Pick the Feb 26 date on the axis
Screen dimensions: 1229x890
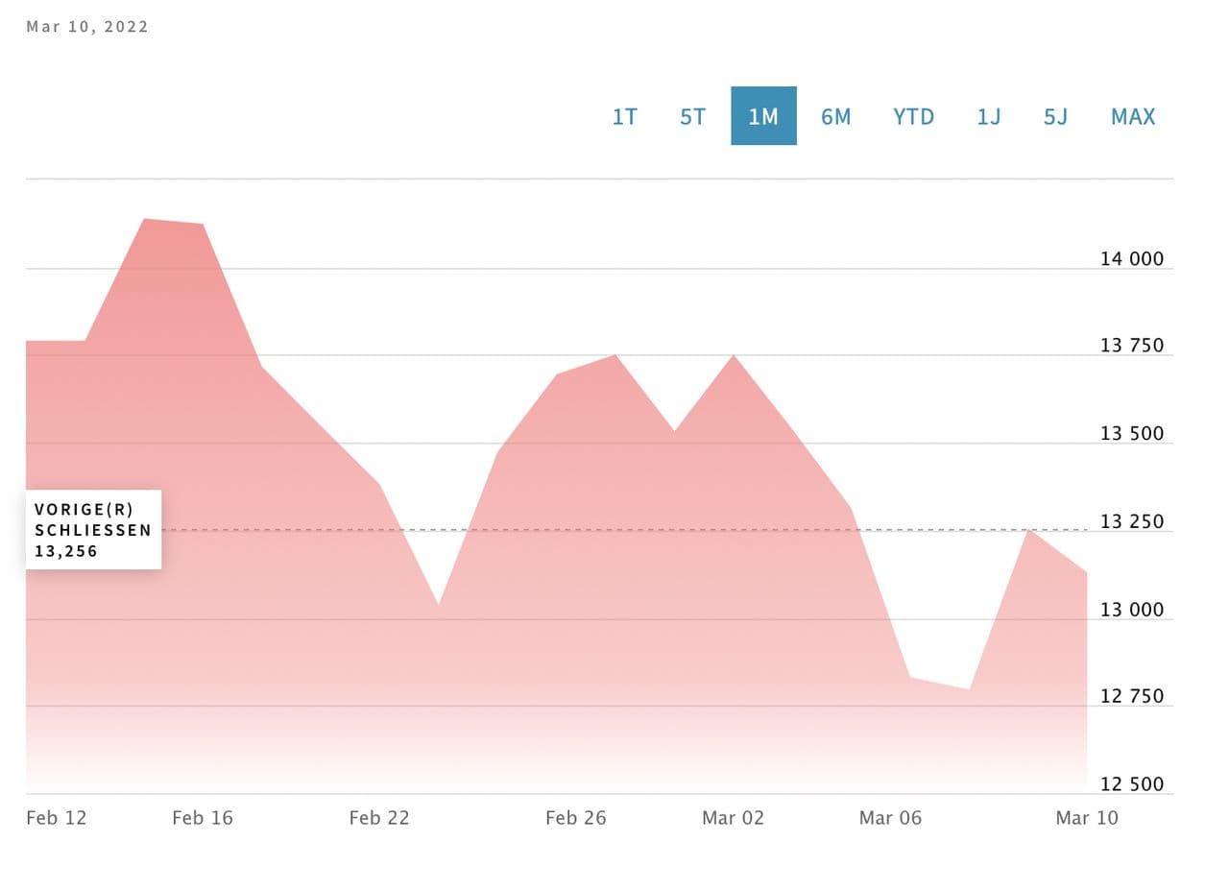tap(576, 818)
